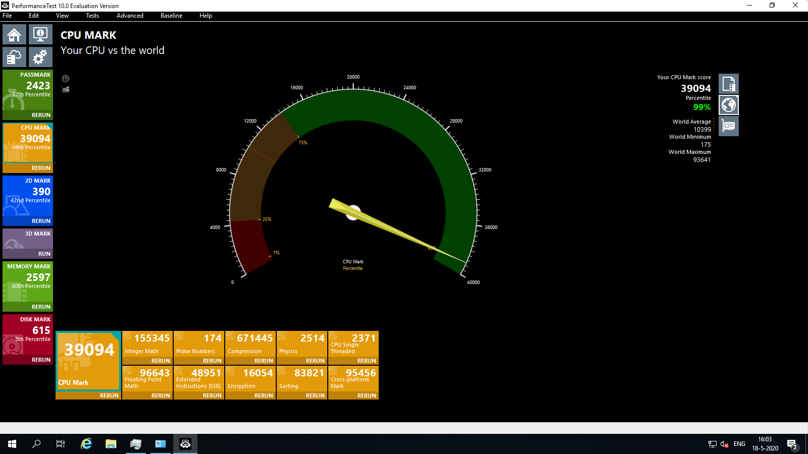Screen dimensions: 808x454
Task: Open settings with the gears icon
Action: coord(40,57)
